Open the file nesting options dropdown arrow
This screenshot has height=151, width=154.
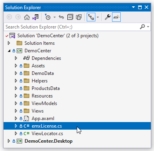[98, 17]
